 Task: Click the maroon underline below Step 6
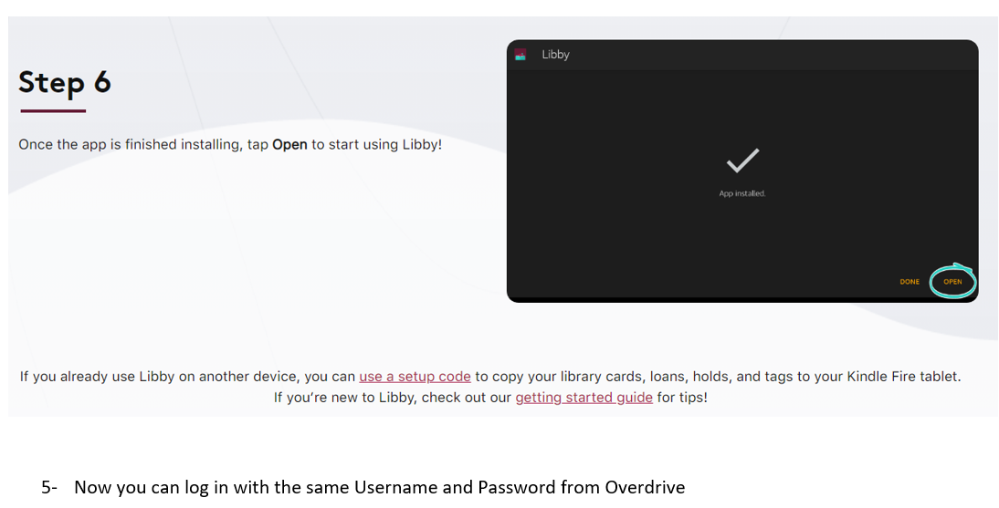[53, 111]
